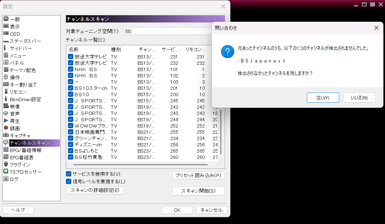Select the テーマ/配色 settings page

(5, 70)
